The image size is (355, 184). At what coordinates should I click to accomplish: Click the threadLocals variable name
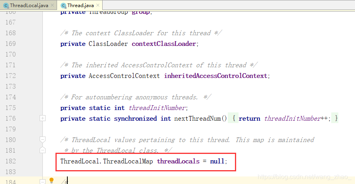[x=178, y=161]
